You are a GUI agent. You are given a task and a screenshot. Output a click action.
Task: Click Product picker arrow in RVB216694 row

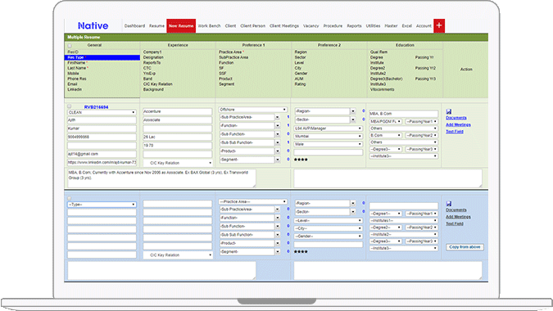[x=278, y=151]
